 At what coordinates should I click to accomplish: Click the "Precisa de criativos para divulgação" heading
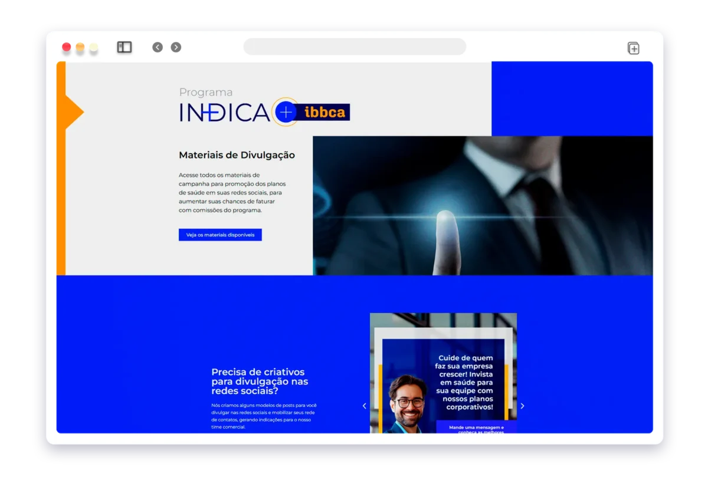pyautogui.click(x=260, y=381)
